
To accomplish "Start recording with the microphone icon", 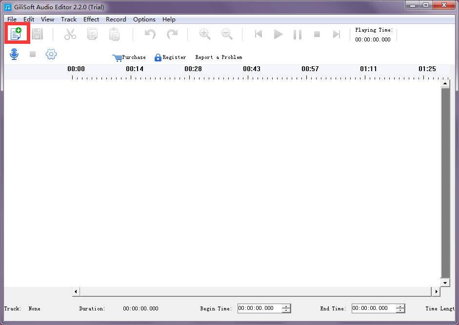I will pyautogui.click(x=14, y=55).
